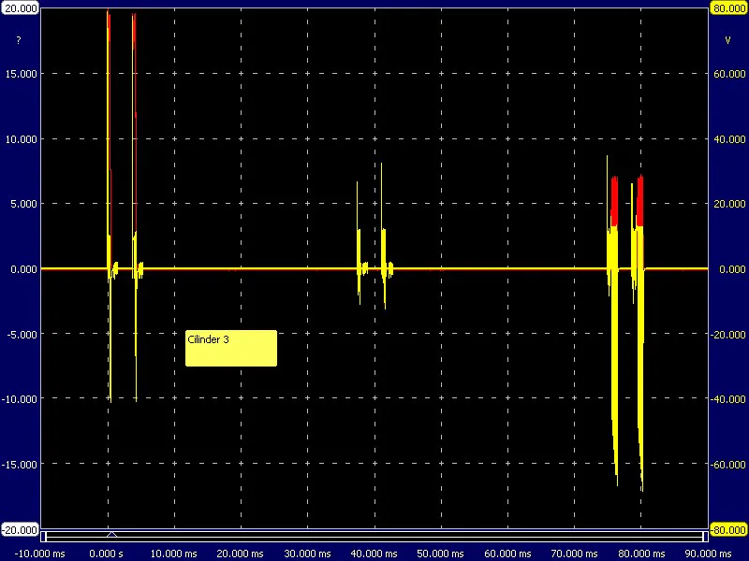Click the 80.000 upper right axis limit box

tap(728, 8)
